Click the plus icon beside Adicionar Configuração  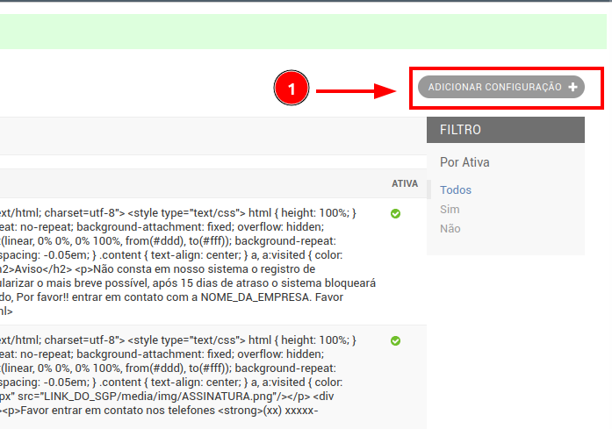pyautogui.click(x=573, y=87)
